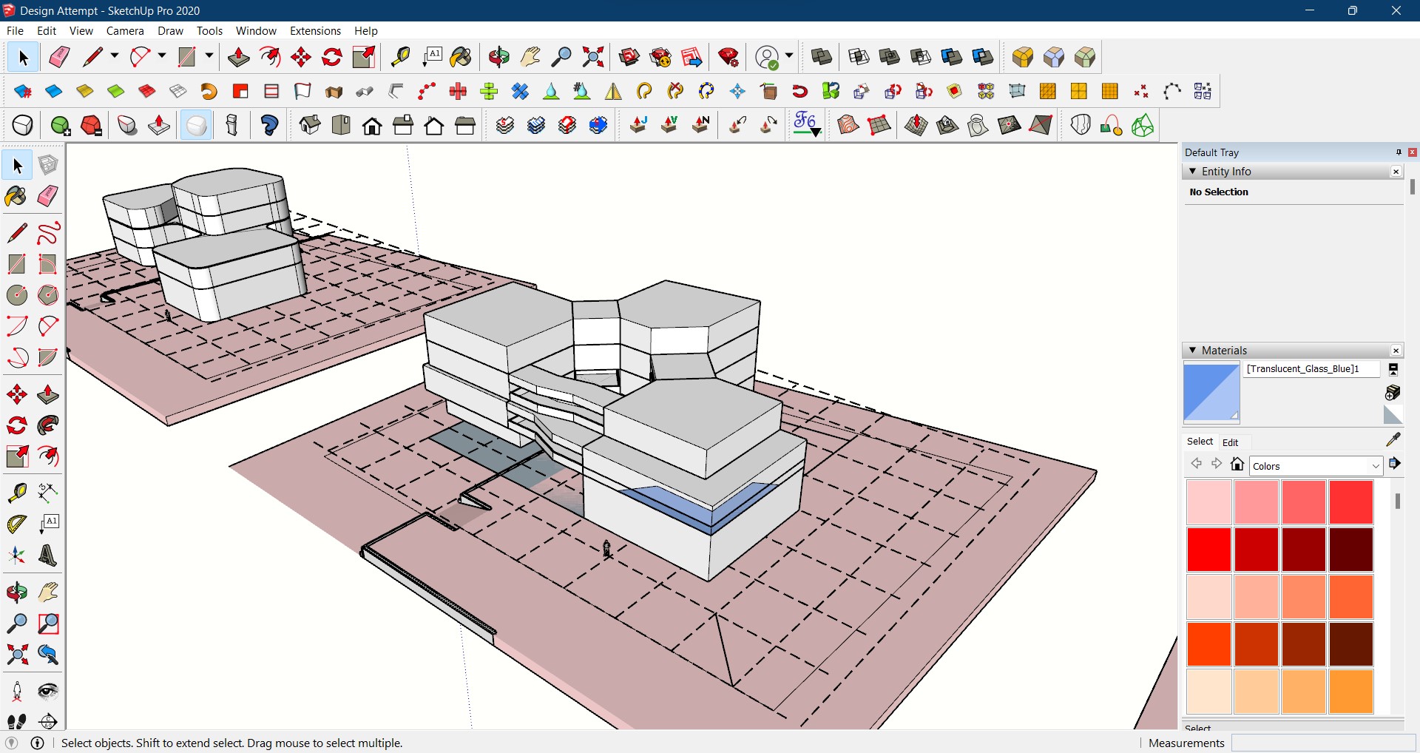
Task: Choose the Orbit tool in left toolbar
Action: 16,592
